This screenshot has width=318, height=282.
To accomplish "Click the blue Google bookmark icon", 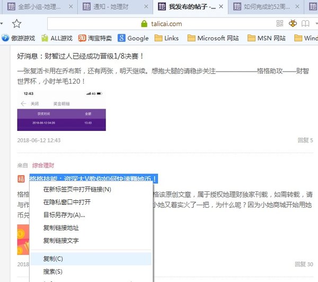I will 121,38.
